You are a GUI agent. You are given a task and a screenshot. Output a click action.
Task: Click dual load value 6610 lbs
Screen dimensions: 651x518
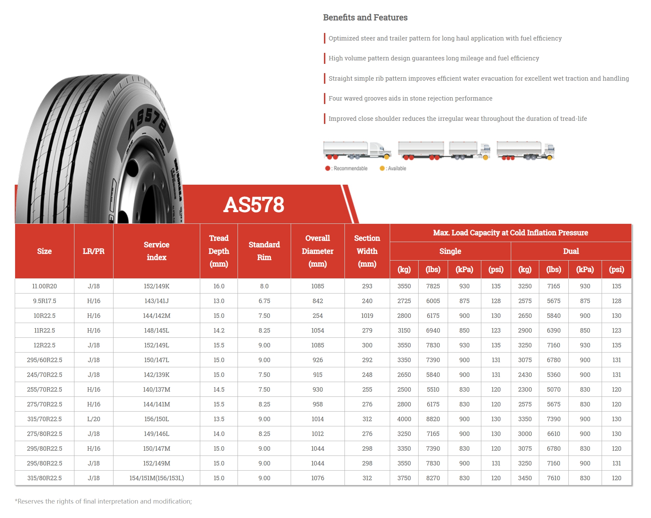pos(554,434)
